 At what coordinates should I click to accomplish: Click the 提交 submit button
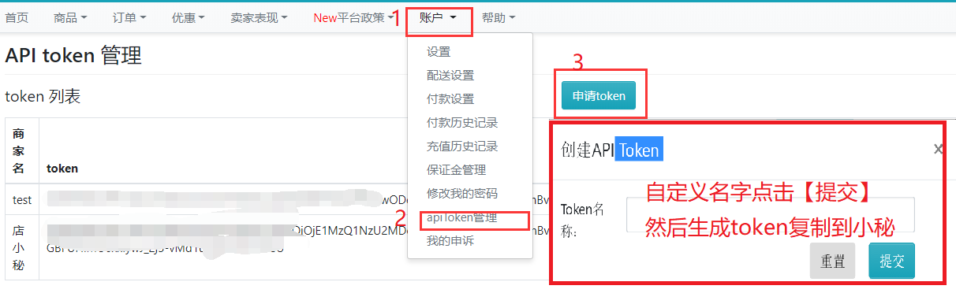click(891, 261)
